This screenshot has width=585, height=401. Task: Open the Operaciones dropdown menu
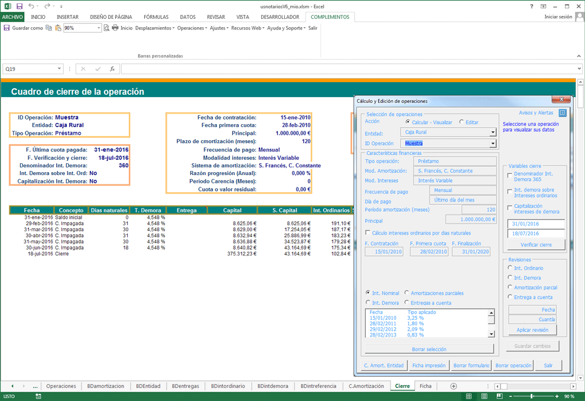192,28
